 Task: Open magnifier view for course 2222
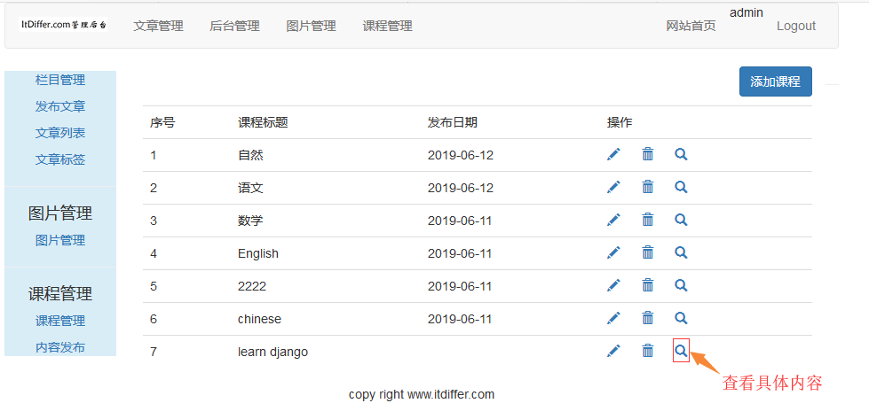pos(681,285)
